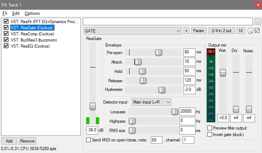Enable Send MIDI on open/close

[x=89, y=140]
